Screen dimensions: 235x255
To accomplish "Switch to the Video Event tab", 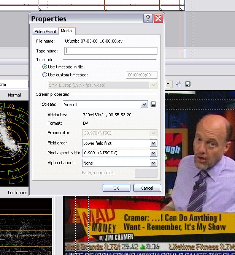I will 45,32.
